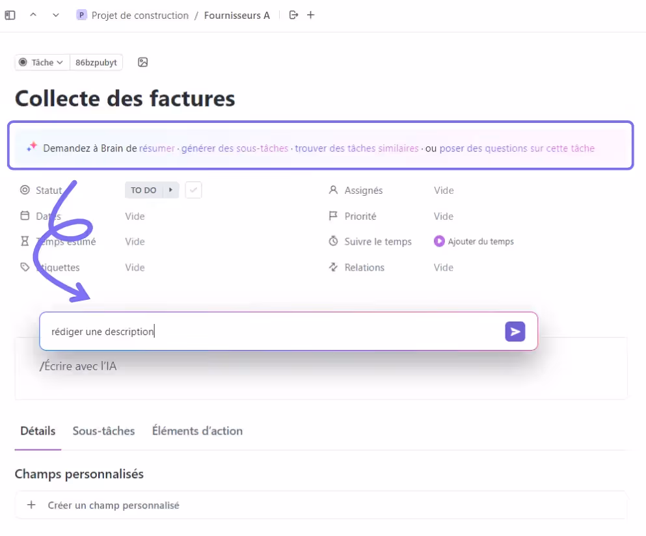The image size is (646, 536).
Task: Click trouver des tâches similaires link
Action: coord(357,148)
